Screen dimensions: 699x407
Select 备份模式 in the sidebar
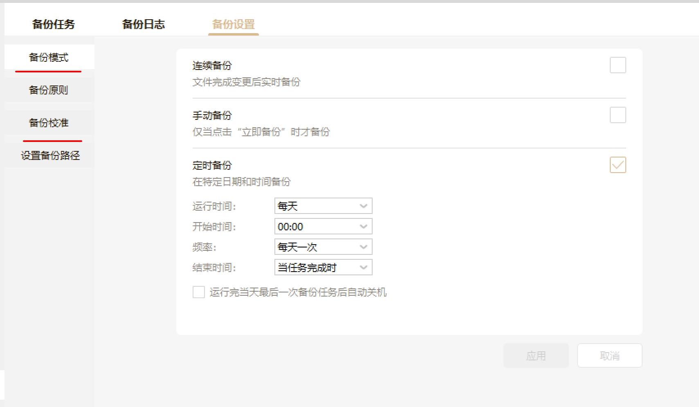click(49, 57)
